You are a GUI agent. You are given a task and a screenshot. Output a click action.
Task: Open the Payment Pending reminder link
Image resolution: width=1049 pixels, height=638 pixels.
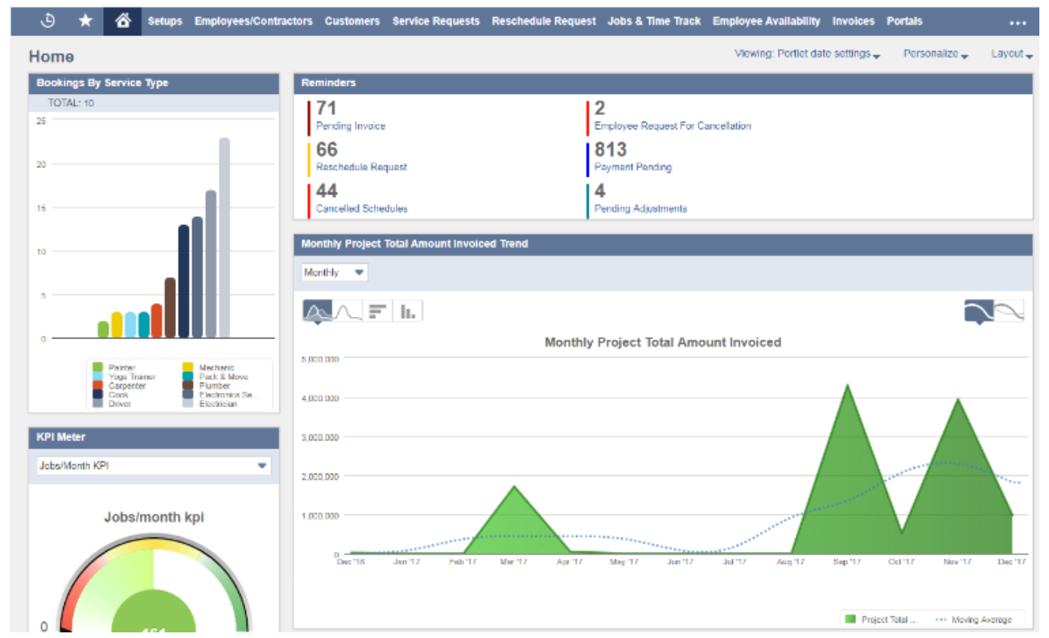633,167
